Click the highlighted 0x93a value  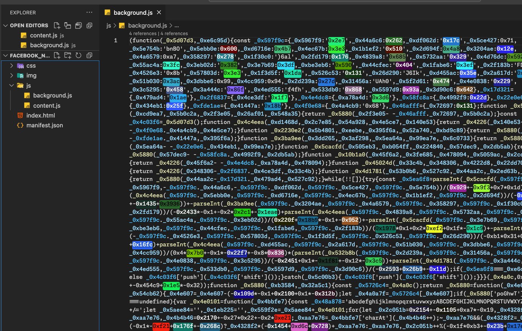[411, 90]
